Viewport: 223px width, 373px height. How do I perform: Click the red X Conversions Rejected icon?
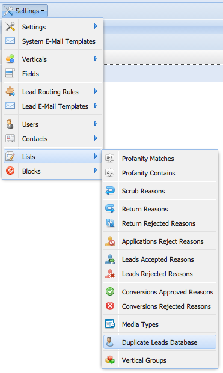110,306
